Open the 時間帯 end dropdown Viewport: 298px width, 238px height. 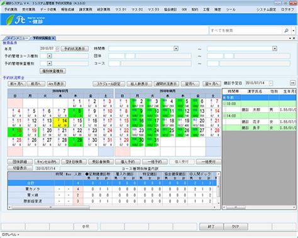[275, 48]
